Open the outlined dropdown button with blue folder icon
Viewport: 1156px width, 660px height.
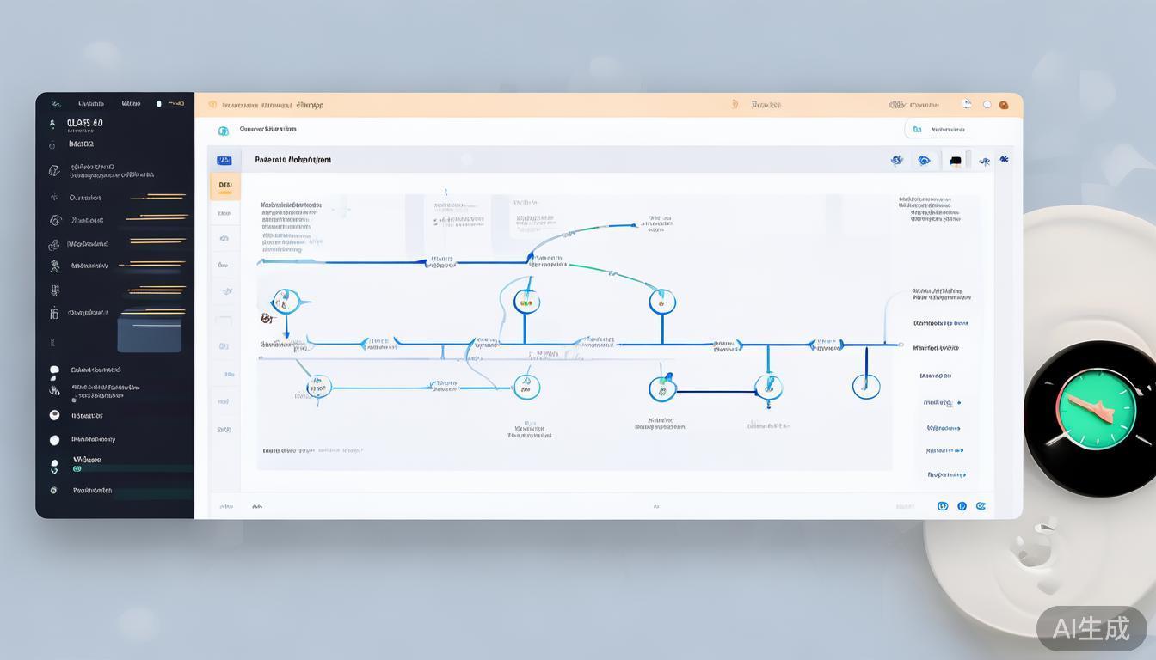click(x=938, y=130)
